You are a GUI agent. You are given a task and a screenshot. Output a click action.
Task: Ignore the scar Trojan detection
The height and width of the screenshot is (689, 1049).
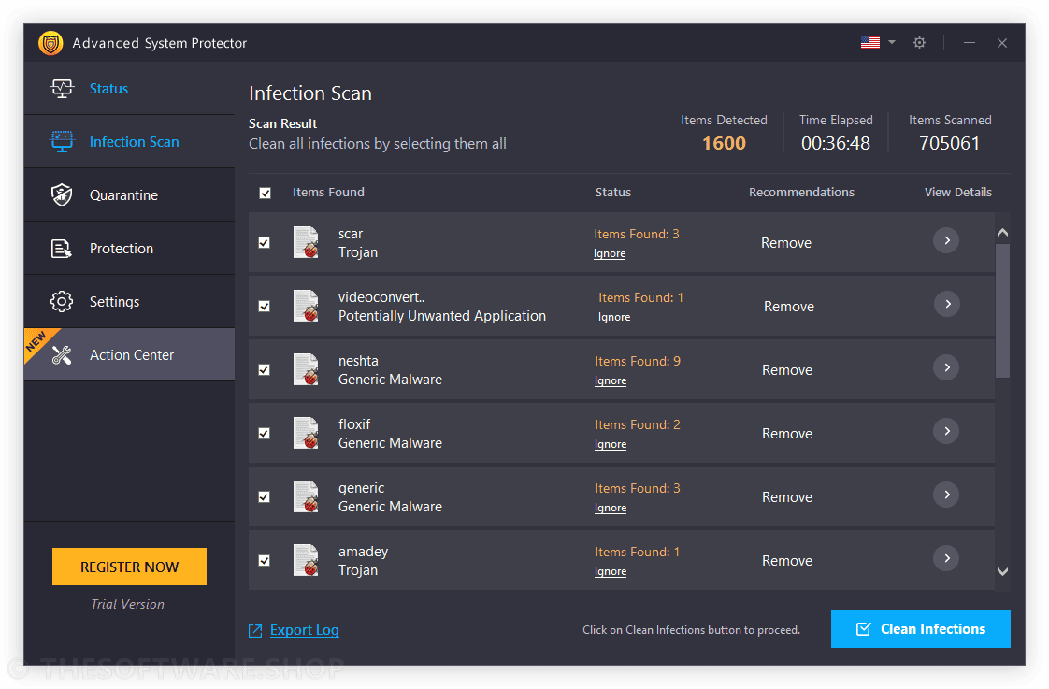[x=610, y=253]
